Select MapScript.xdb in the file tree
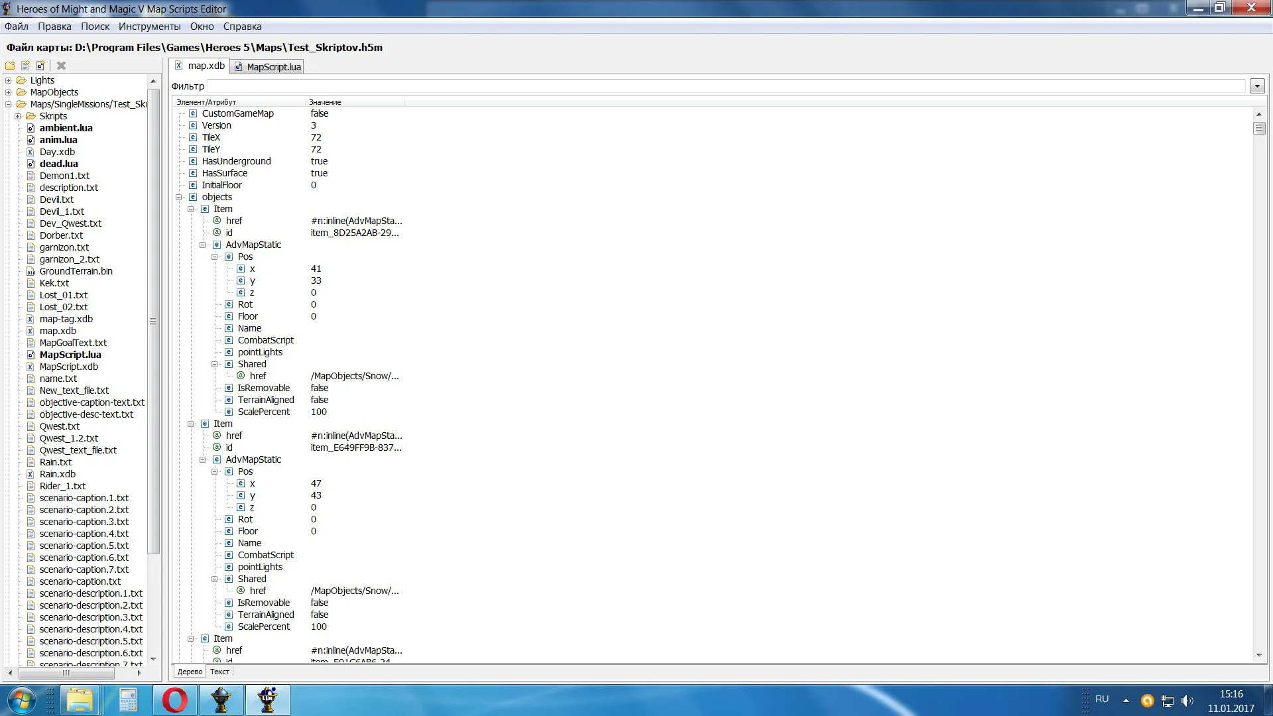The width and height of the screenshot is (1273, 716). click(x=68, y=367)
